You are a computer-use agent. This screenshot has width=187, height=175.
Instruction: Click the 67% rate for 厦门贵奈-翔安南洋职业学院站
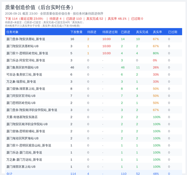coord(156,110)
